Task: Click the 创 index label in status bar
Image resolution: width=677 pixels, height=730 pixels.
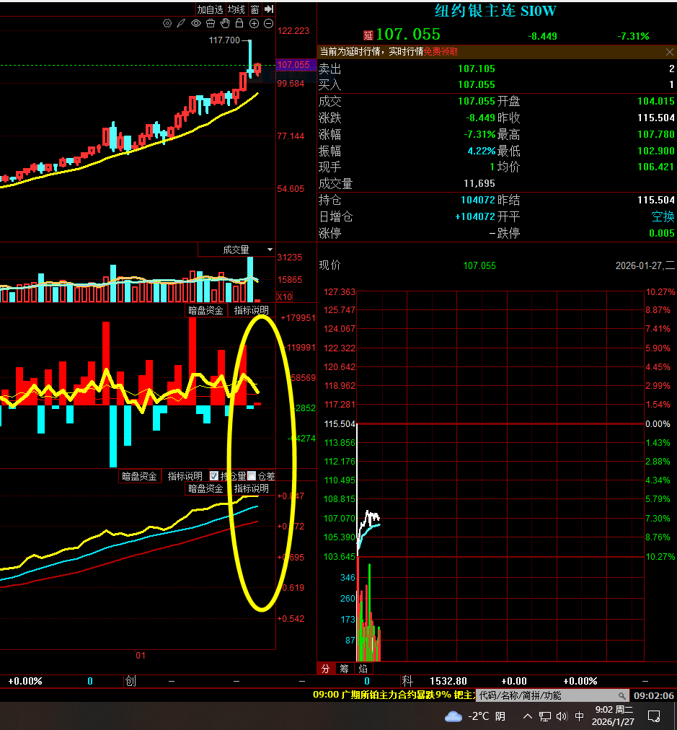Action: [130, 681]
